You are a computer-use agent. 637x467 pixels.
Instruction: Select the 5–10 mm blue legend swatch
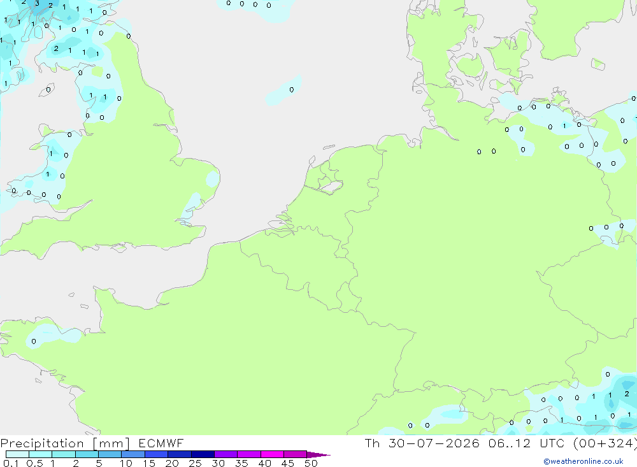[110, 454]
